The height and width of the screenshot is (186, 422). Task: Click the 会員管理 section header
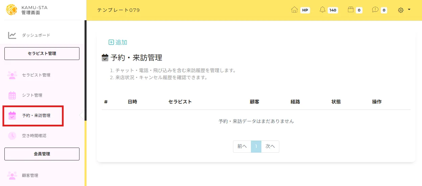pyautogui.click(x=42, y=154)
